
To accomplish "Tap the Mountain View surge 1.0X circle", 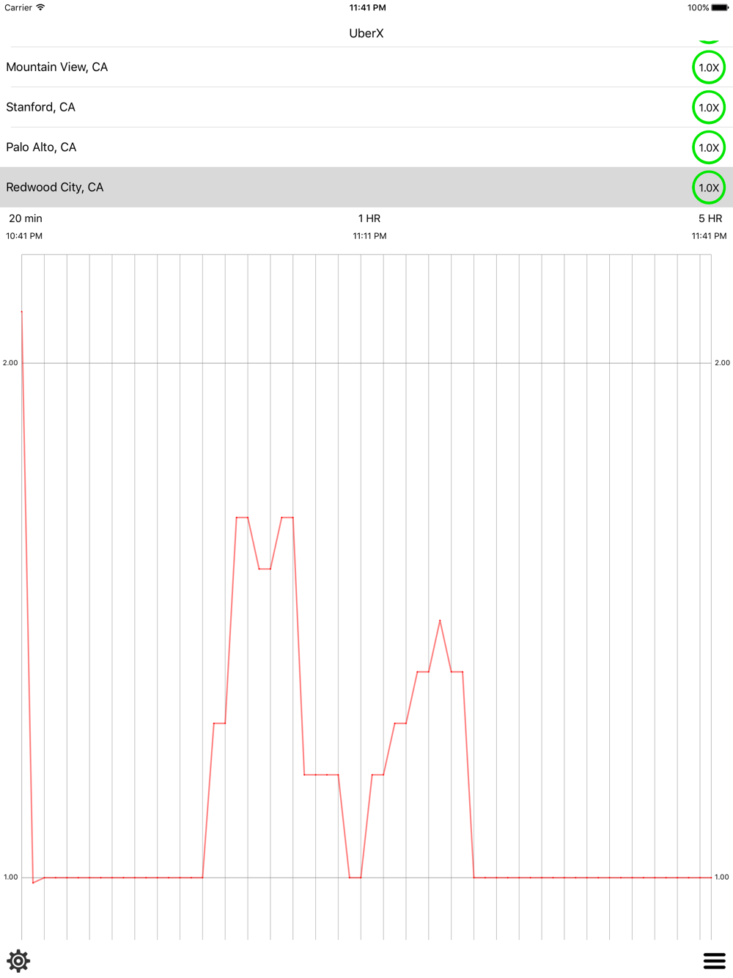I will [709, 67].
